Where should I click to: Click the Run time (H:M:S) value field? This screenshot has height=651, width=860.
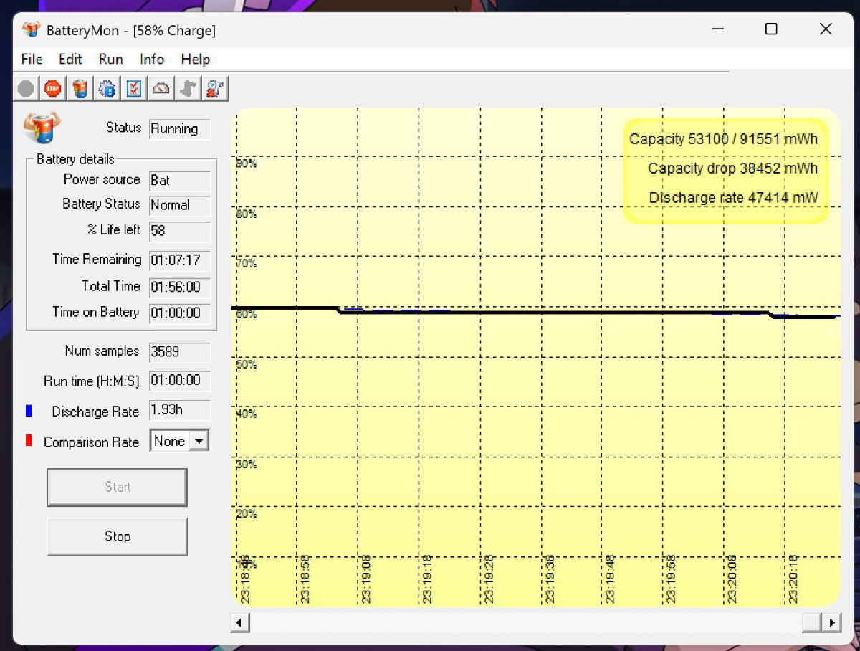click(180, 381)
